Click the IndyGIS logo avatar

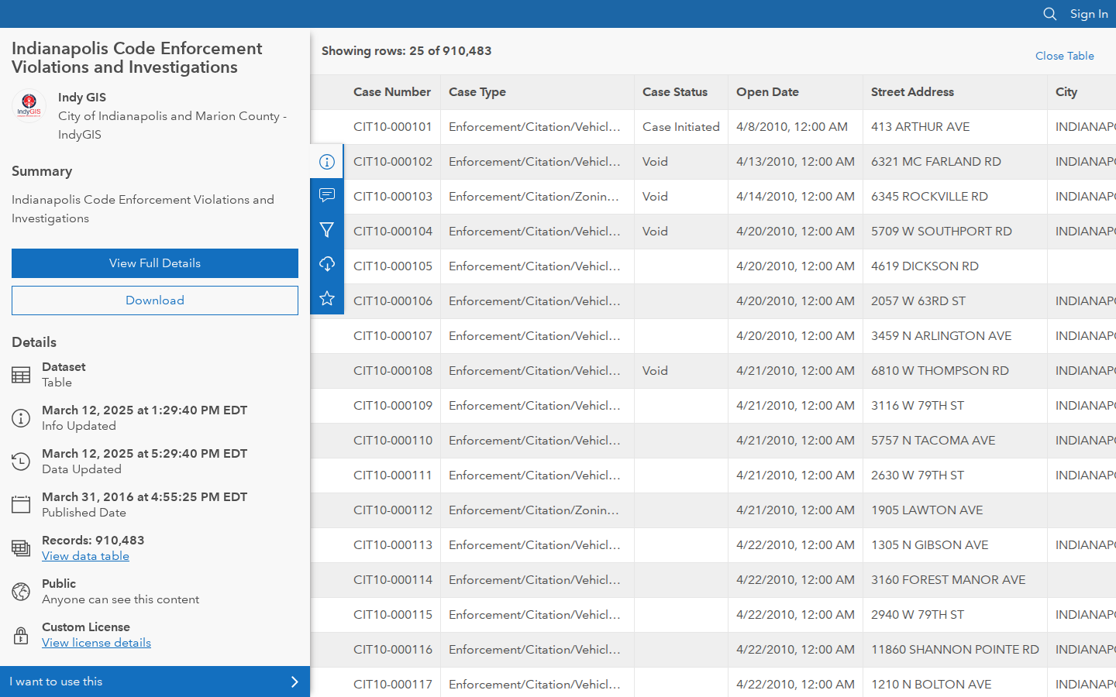point(29,105)
